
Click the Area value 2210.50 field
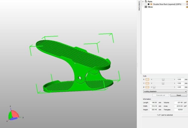coord(179,106)
